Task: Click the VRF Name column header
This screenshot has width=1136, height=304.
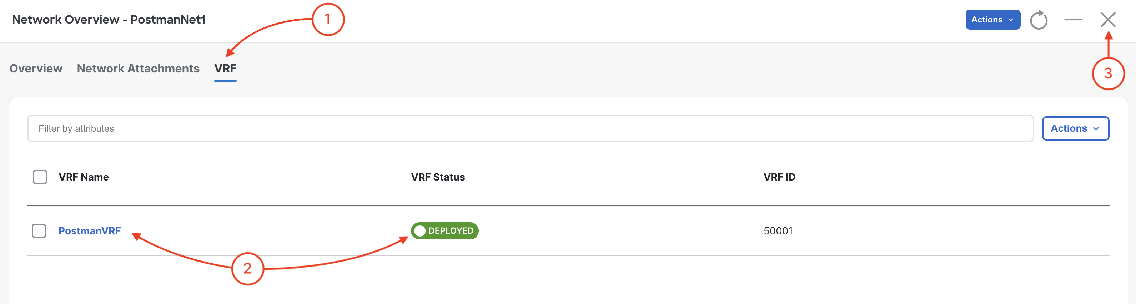Action: [83, 177]
